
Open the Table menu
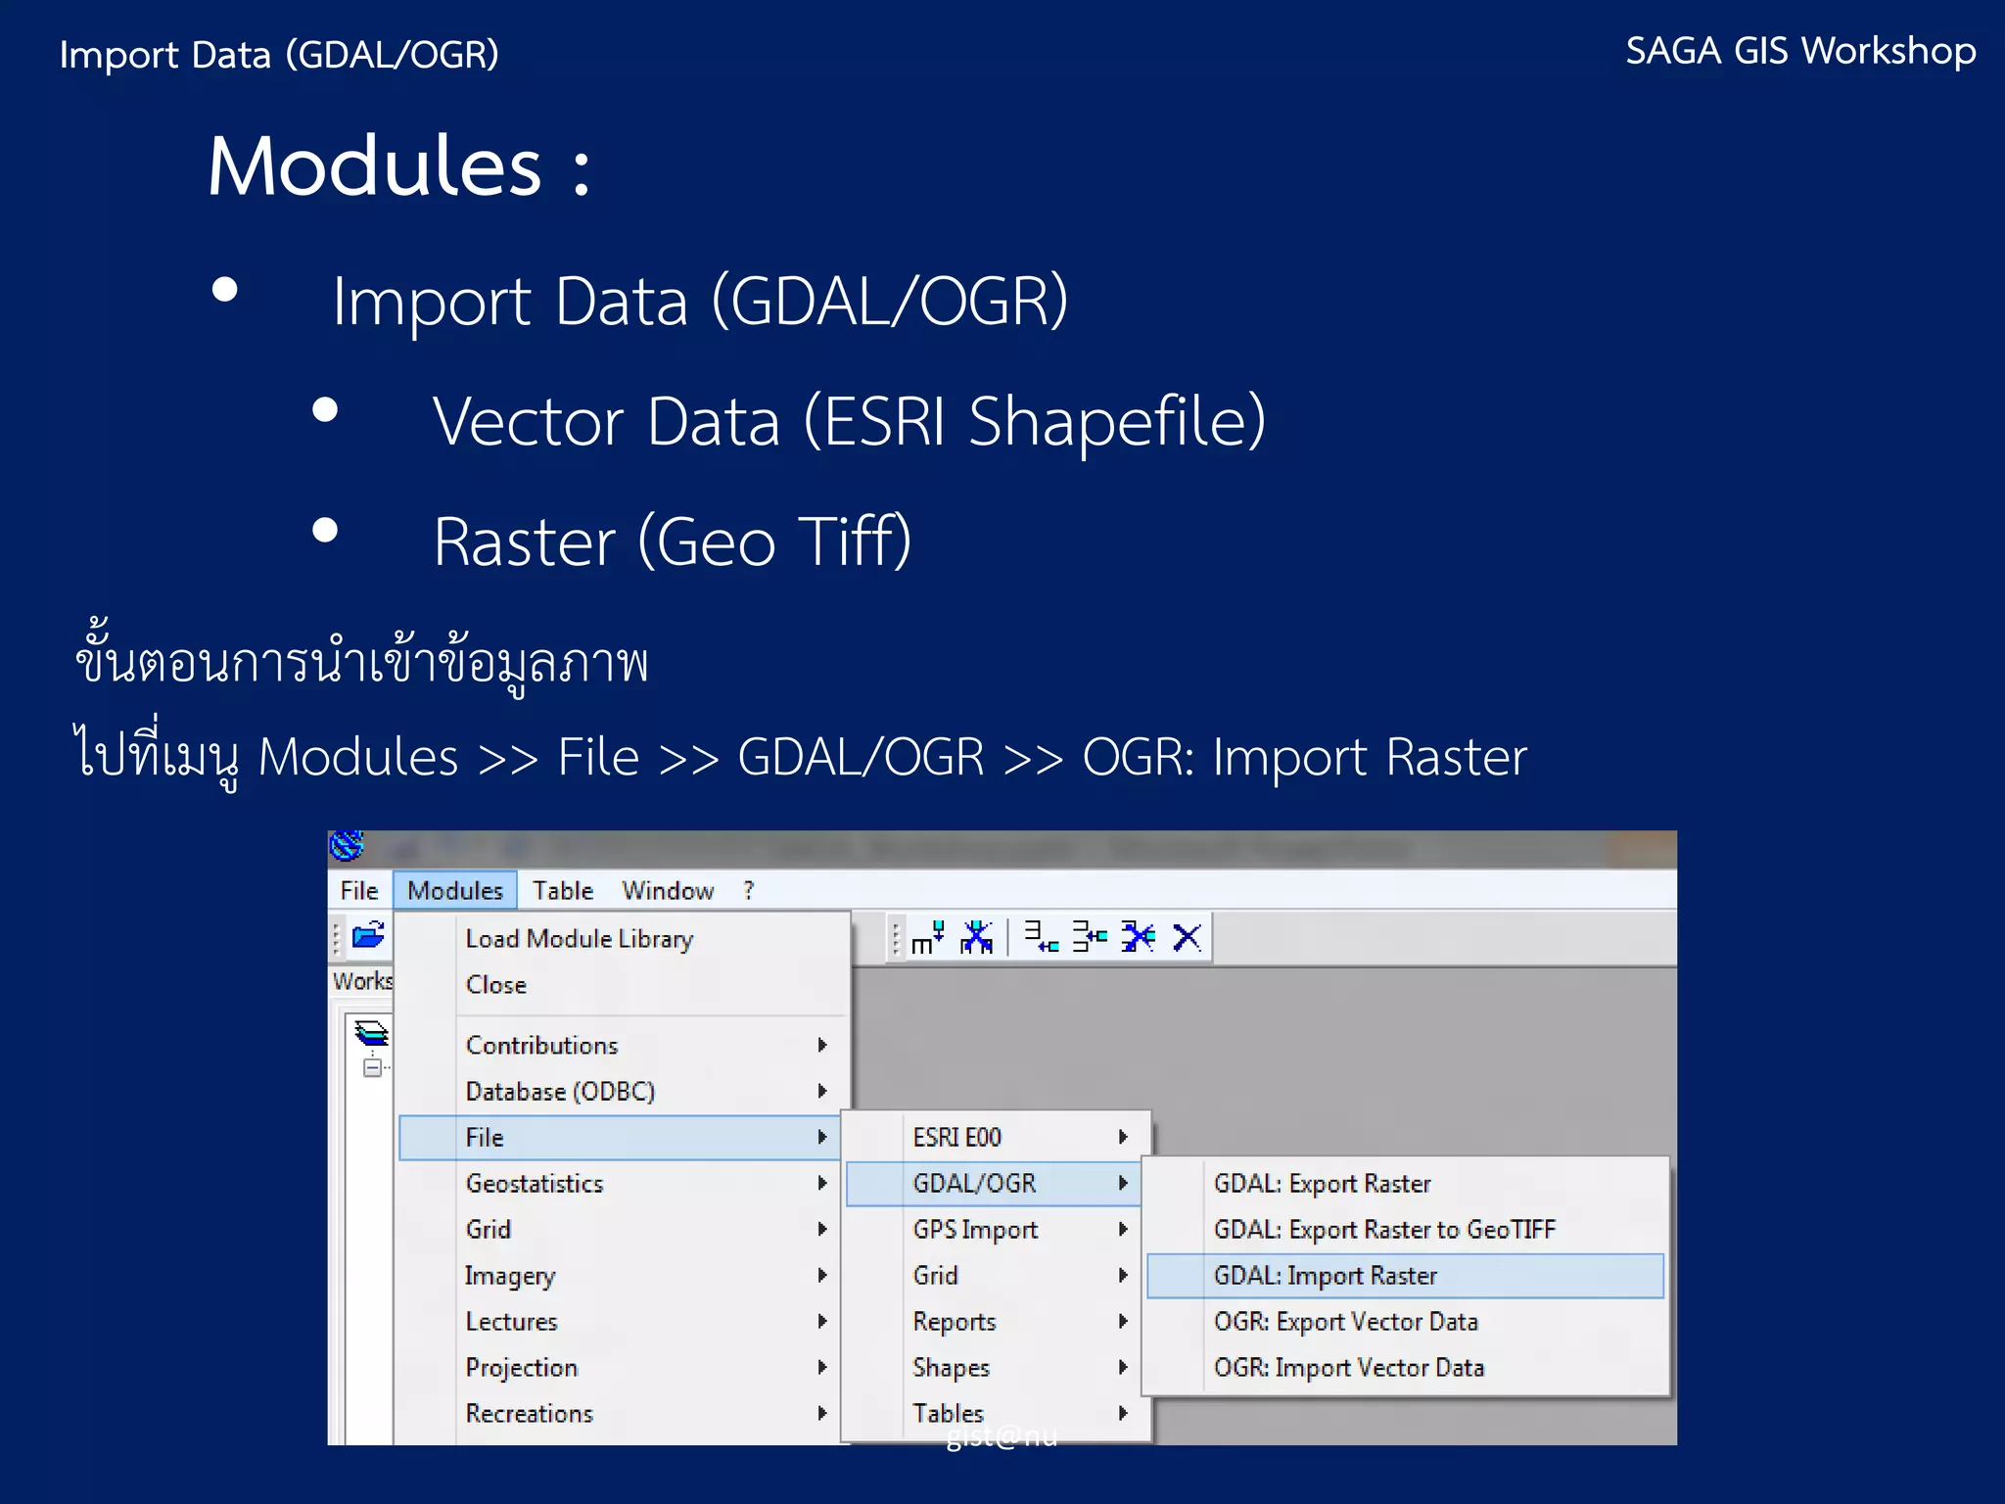click(563, 890)
